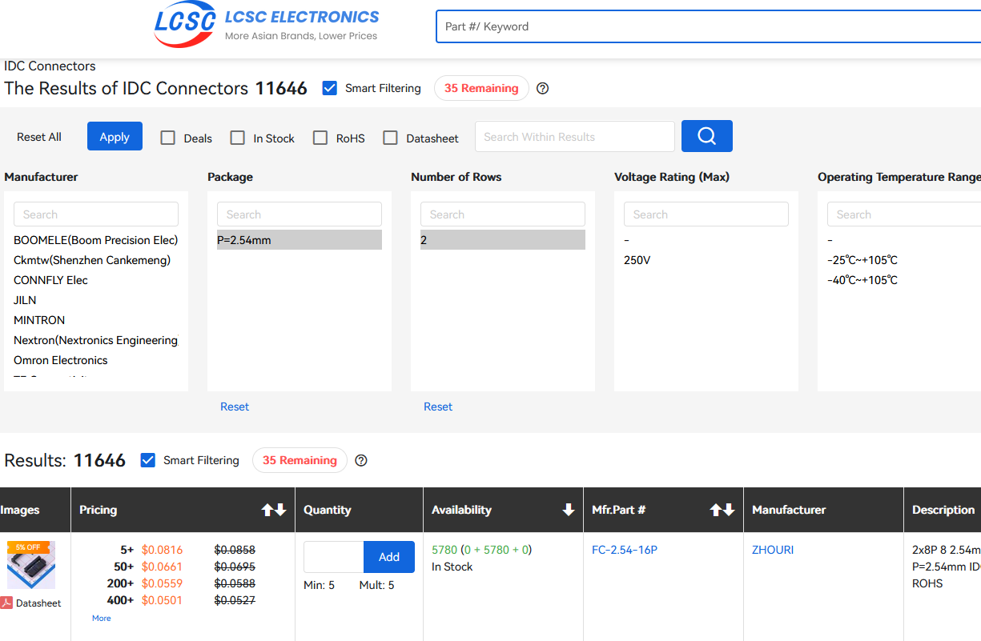Focus the Search Within Results field
Viewport: 981px width, 641px height.
[x=575, y=137]
